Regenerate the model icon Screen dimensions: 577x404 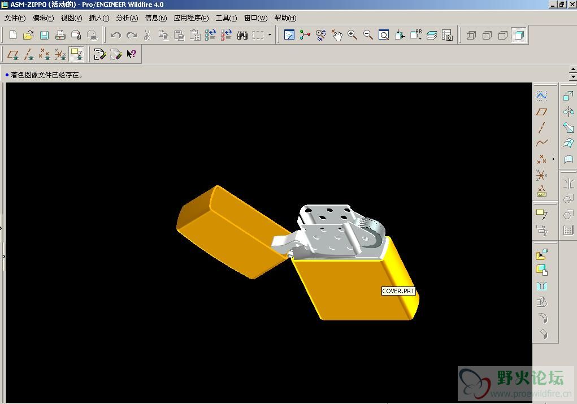point(210,35)
